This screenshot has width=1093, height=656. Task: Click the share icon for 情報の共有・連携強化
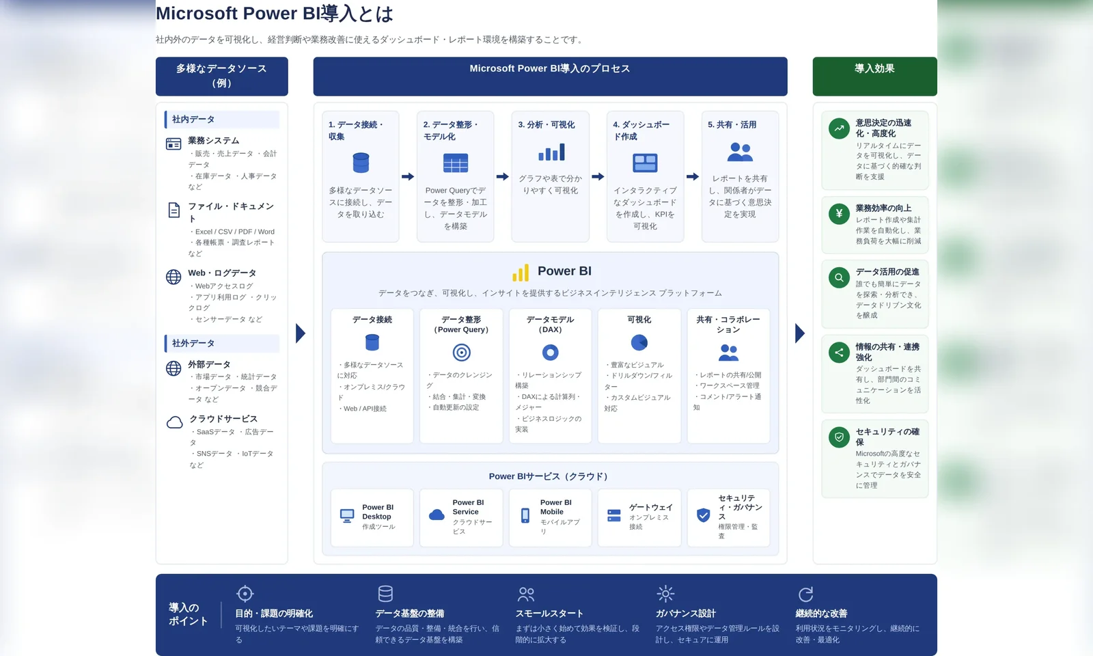coord(839,353)
